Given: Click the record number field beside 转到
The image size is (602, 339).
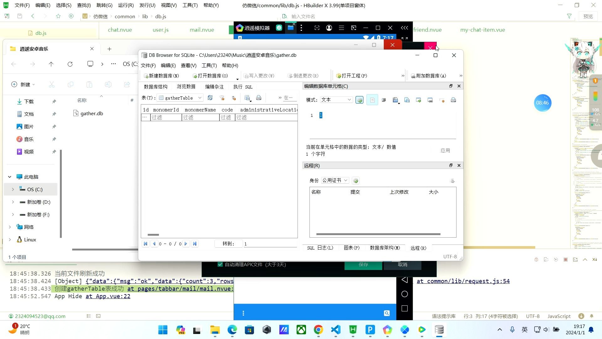Looking at the screenshot, I should (x=270, y=244).
